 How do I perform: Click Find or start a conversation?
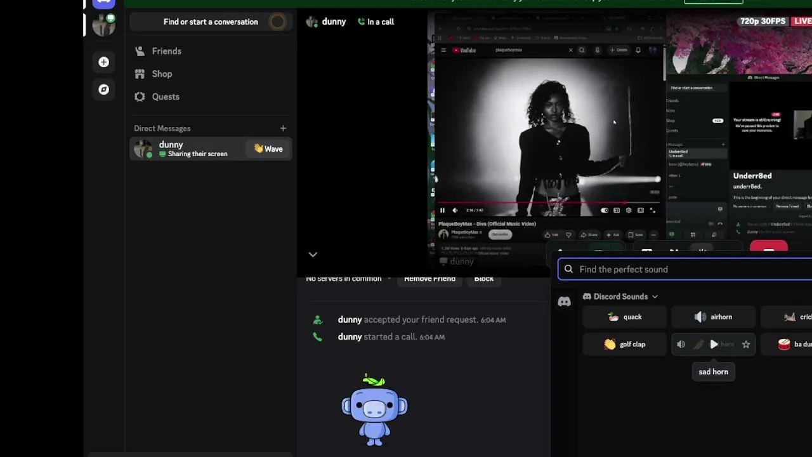pos(211,22)
